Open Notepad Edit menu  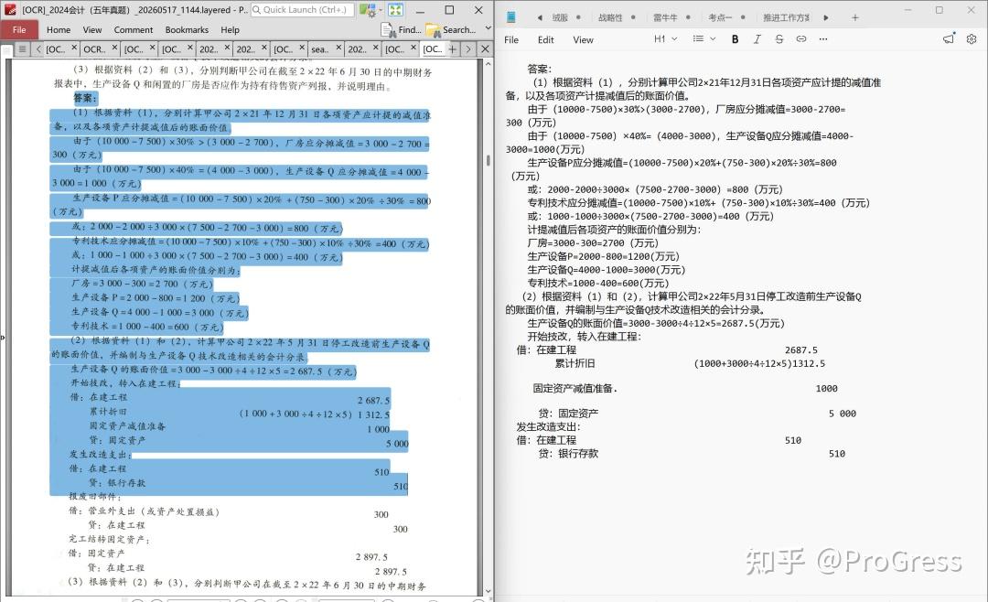[545, 39]
